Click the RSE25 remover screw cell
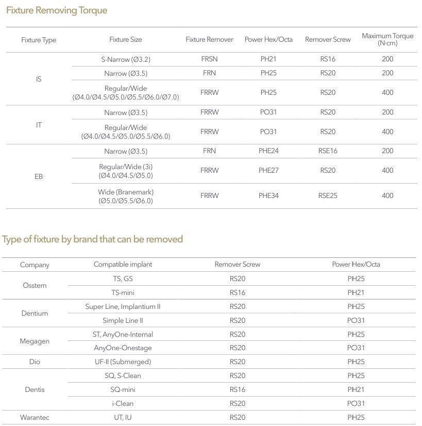The image size is (422, 426). tap(328, 195)
